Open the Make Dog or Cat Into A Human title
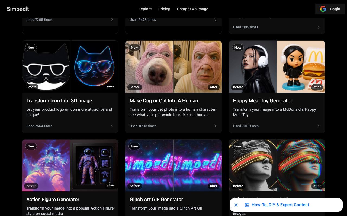347x216 pixels. coord(164,101)
